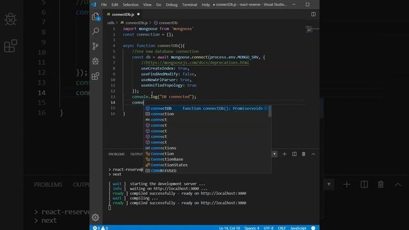Click the connectDb.js breadcrumb item
The width and height of the screenshot is (409, 230).
point(136,23)
